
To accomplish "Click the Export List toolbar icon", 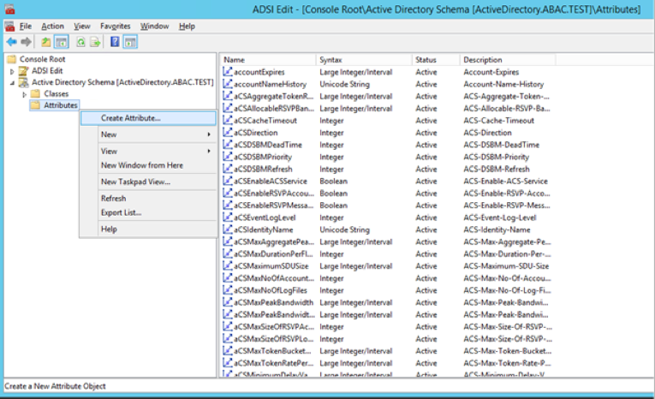I will (x=95, y=42).
